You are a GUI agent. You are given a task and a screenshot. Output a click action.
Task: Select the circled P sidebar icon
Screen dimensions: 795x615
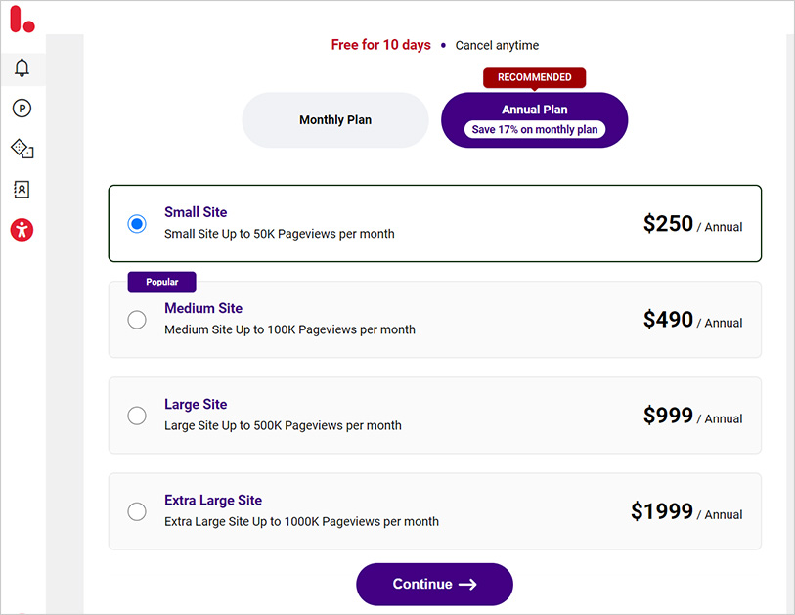click(x=22, y=108)
